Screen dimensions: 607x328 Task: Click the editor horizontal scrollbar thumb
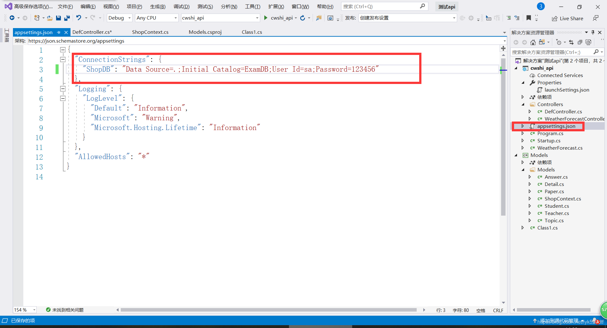[x=268, y=310]
